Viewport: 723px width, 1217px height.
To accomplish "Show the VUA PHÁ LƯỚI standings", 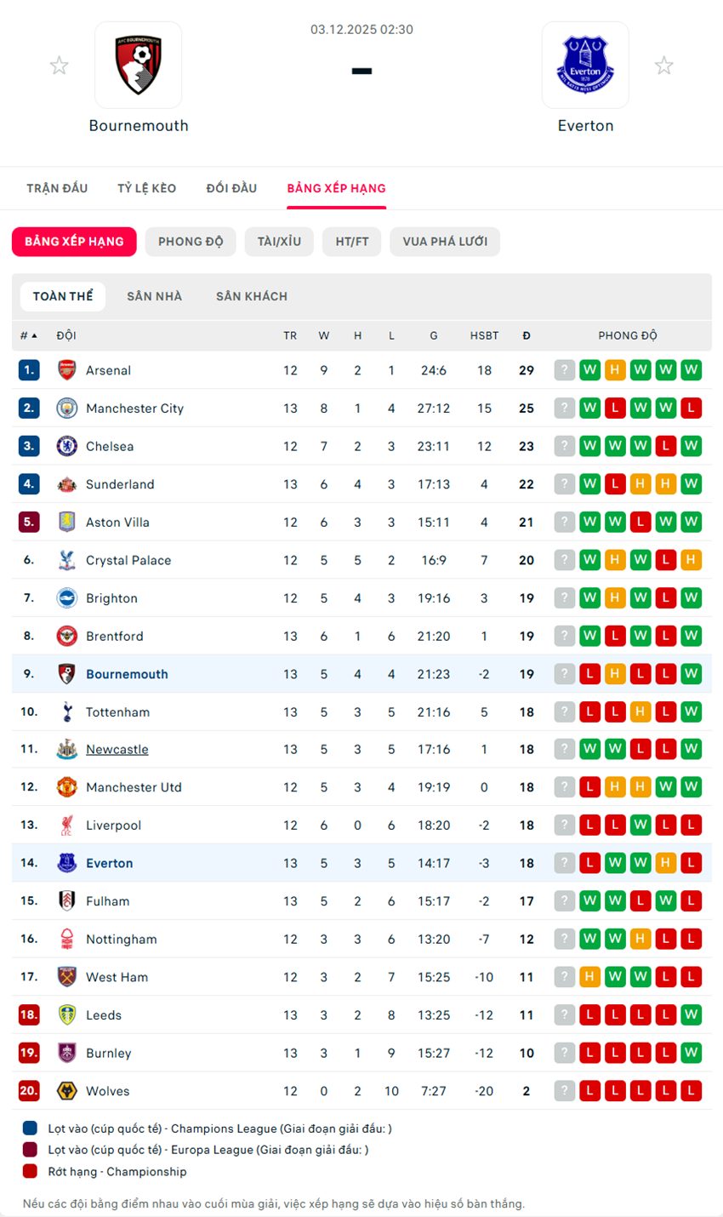I will 445,242.
